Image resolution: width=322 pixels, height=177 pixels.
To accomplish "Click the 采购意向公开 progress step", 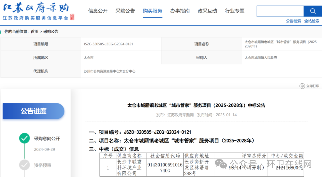I will (x=47, y=139).
